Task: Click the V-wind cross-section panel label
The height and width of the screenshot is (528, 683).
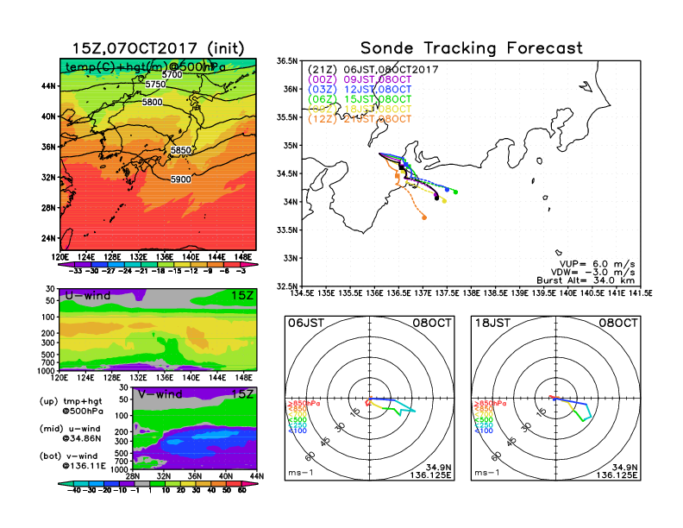Action: (x=161, y=394)
